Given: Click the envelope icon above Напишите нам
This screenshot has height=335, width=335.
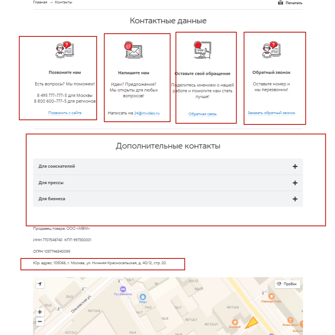Looking at the screenshot, I should 134,50.
